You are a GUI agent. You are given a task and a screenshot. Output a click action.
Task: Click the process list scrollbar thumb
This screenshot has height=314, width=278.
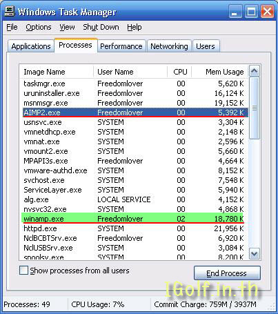click(x=255, y=108)
